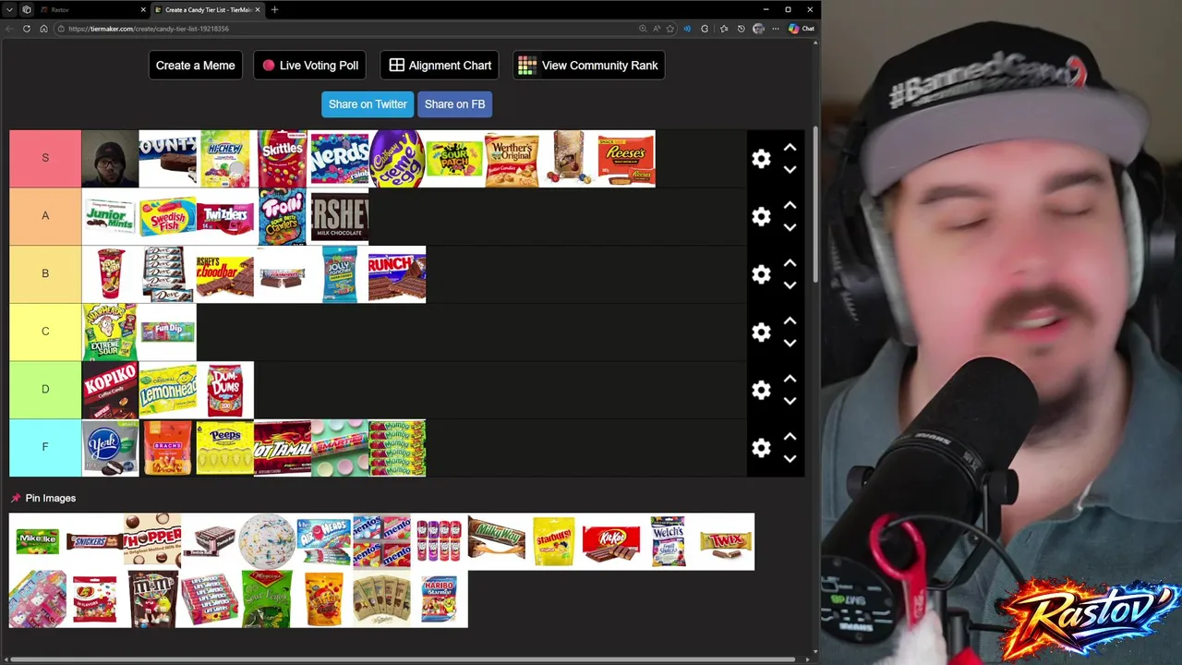Select Hershey's milk chocolate in A tier
This screenshot has width=1182, height=665.
[339, 216]
